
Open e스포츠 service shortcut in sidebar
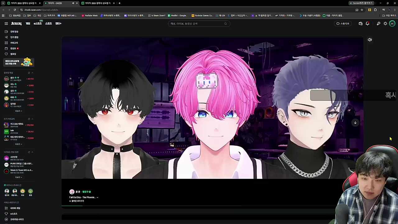pos(11,214)
